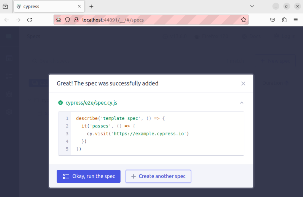This screenshot has width=303, height=197.
Task: Reload the current browser page
Action: point(30,20)
